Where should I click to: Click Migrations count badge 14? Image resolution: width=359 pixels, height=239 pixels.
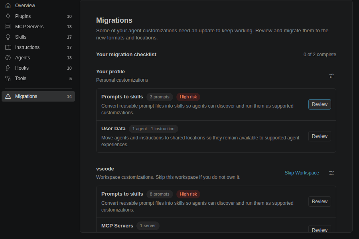click(69, 96)
